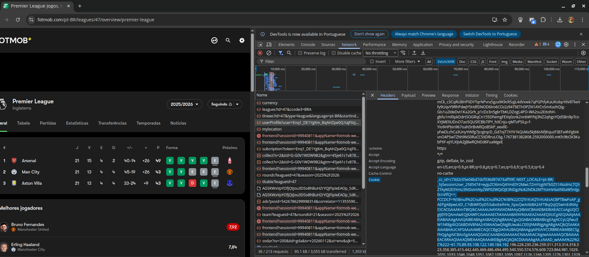This screenshot has height=257, width=589.
Task: Open the DevTools AI assistance icon
Action: pyautogui.click(x=558, y=44)
